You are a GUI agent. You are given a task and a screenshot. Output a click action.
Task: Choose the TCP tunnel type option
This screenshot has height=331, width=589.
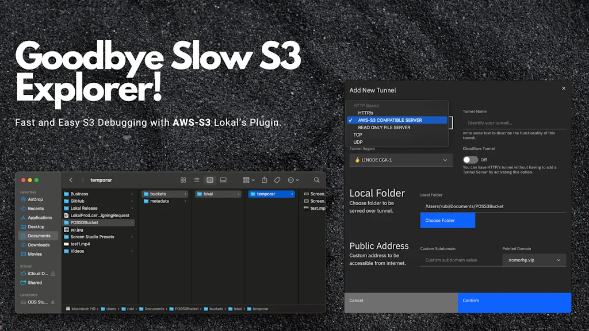coord(358,135)
